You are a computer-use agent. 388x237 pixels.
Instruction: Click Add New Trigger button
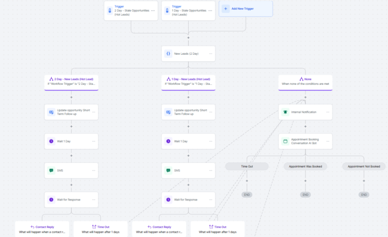(x=246, y=9)
